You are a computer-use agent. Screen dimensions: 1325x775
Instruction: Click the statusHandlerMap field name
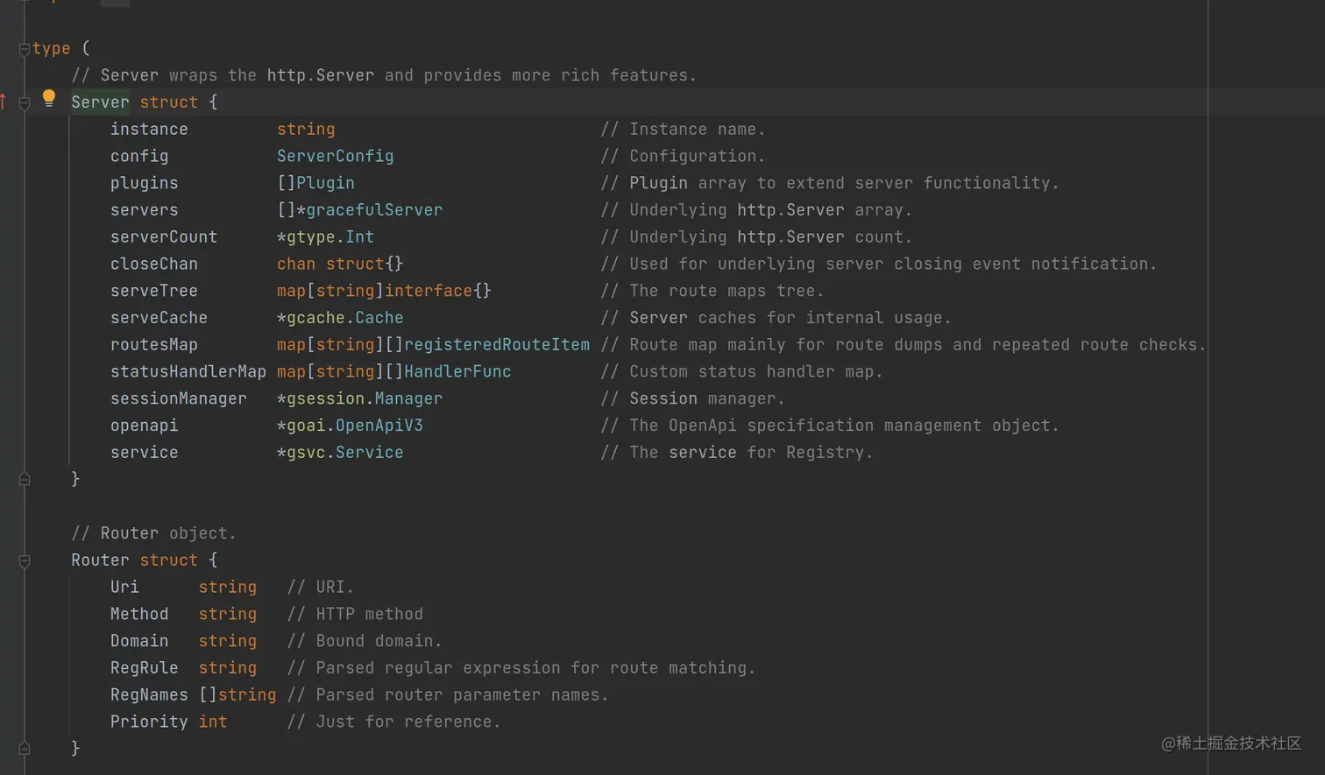[x=188, y=372]
